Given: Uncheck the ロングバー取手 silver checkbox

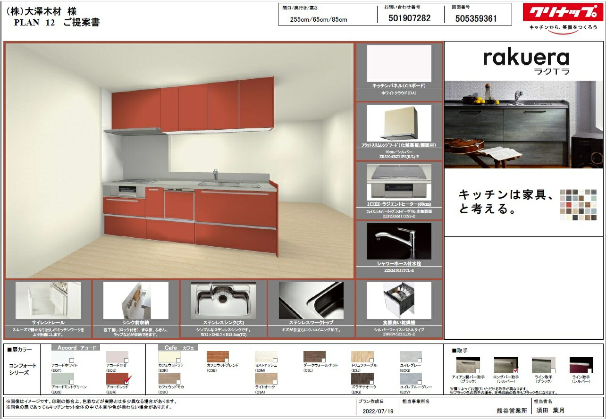Looking at the screenshot, I should tap(515, 370).
